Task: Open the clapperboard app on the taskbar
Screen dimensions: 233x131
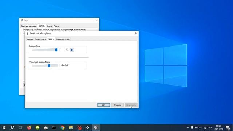Action: pyautogui.click(x=46, y=128)
